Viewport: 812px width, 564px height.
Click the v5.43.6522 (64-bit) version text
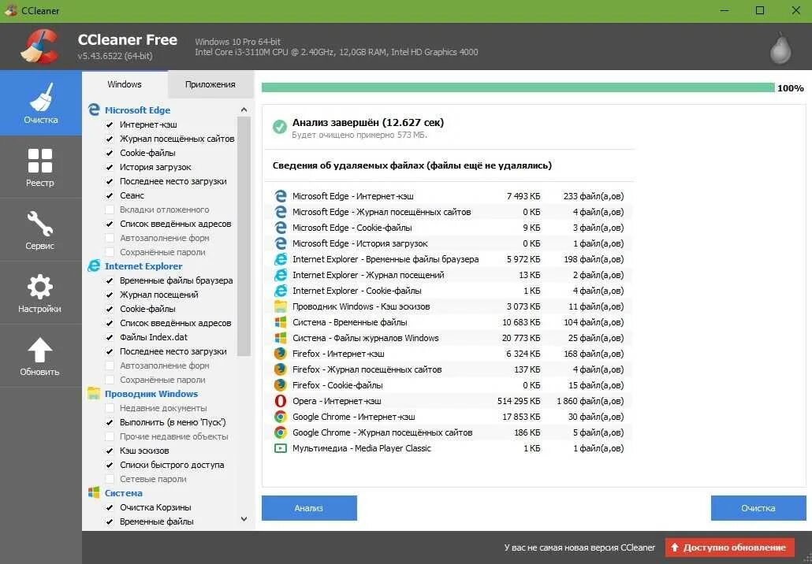tap(115, 56)
